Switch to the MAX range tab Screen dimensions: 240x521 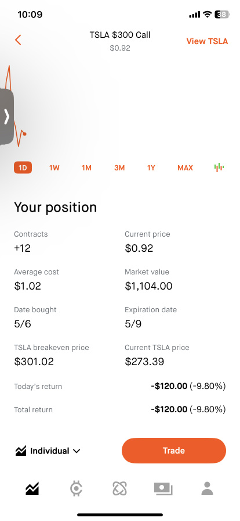(185, 168)
